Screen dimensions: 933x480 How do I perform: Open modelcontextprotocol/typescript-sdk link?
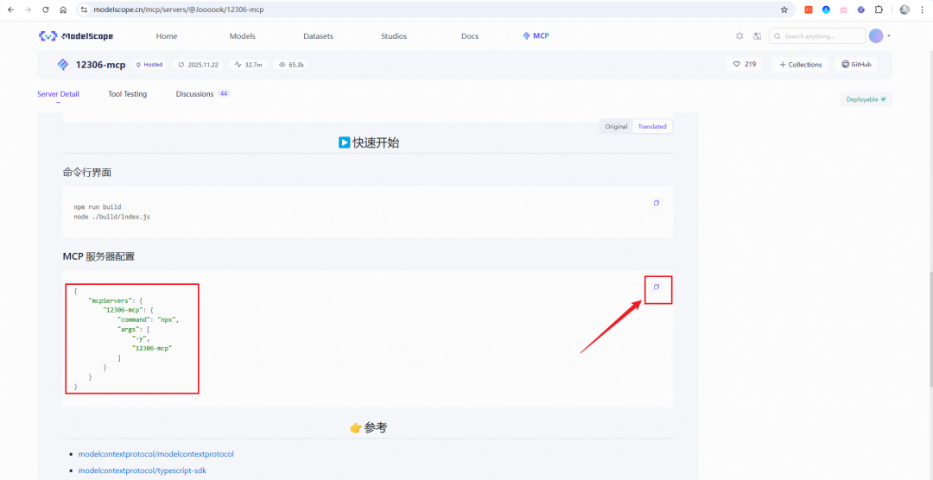[142, 471]
